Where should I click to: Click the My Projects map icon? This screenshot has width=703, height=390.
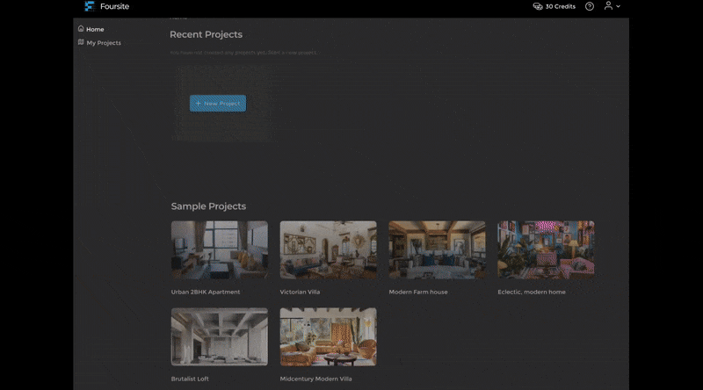point(81,42)
